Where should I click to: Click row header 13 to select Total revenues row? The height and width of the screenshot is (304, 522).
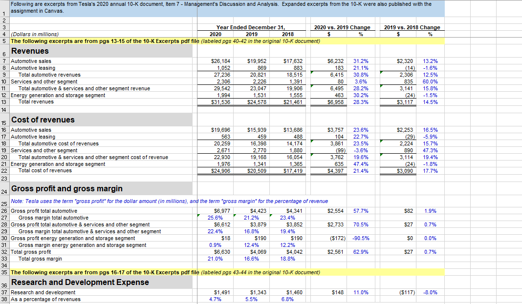[4, 102]
